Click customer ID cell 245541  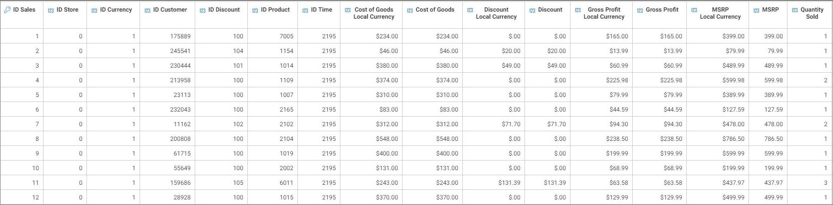point(181,51)
